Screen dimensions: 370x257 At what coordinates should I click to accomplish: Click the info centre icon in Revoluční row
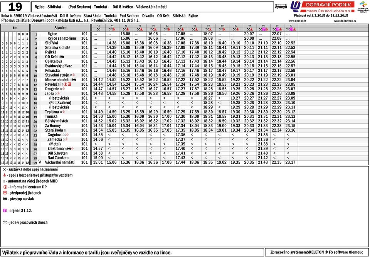pos(66,85)
